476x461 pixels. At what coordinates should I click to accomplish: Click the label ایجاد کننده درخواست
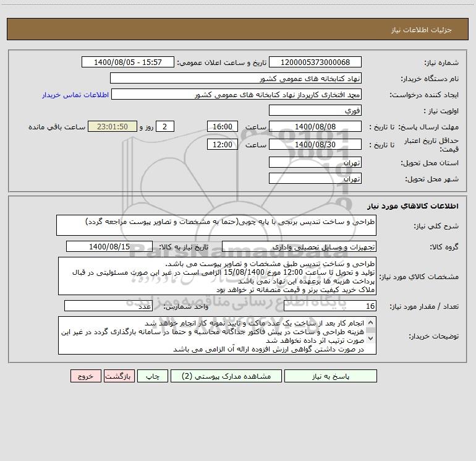coord(424,95)
